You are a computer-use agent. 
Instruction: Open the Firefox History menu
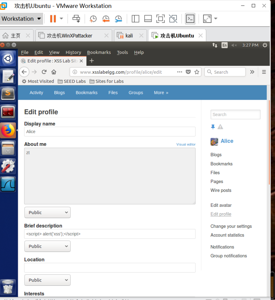point(73,53)
